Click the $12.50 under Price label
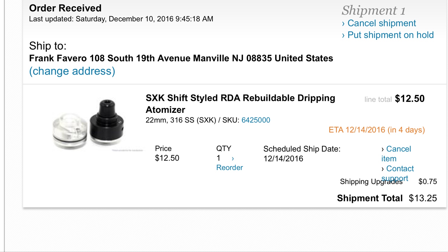This screenshot has height=252, width=448. click(167, 158)
